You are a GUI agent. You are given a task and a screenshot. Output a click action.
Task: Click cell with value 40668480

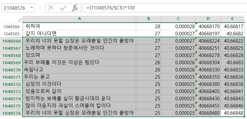[x=208, y=113]
